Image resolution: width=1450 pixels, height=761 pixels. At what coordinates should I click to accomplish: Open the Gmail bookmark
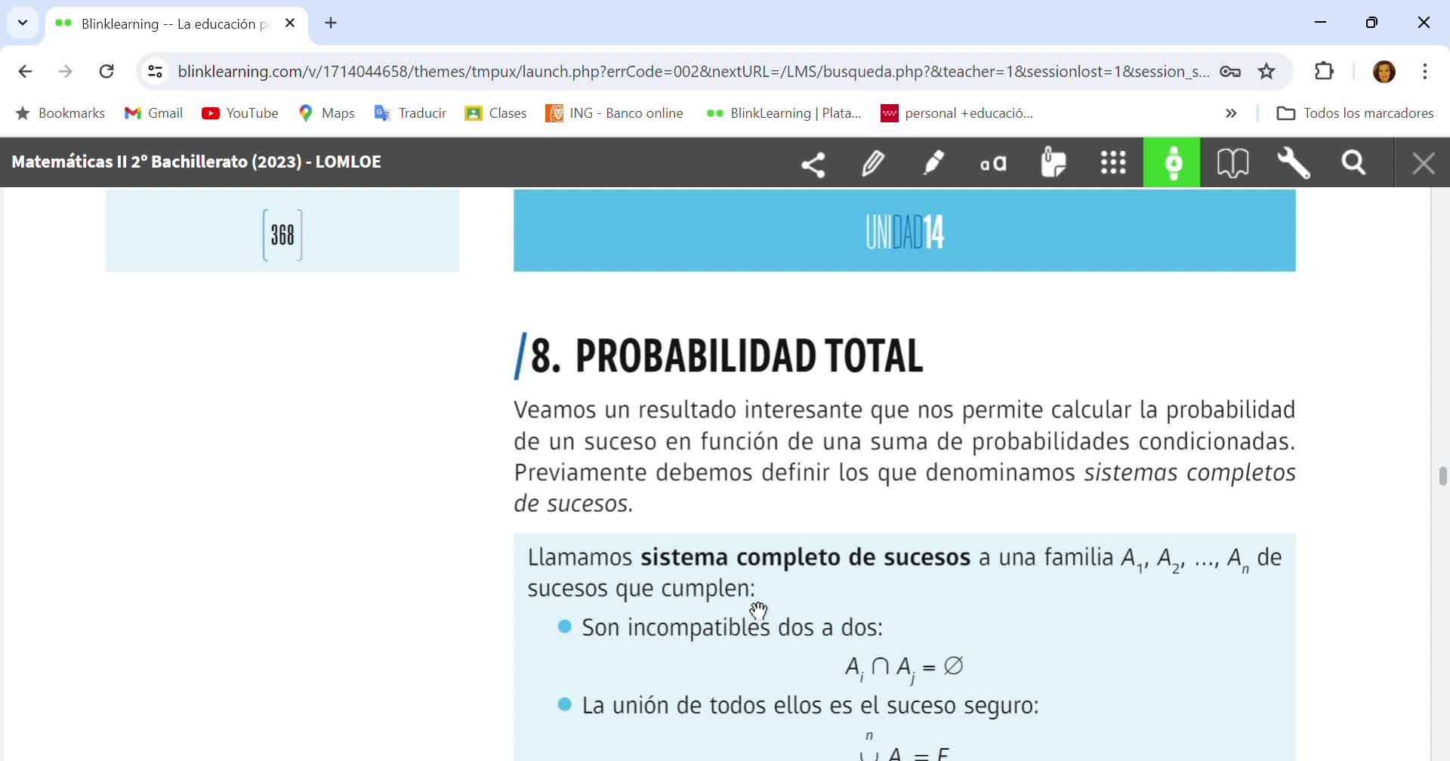[153, 113]
